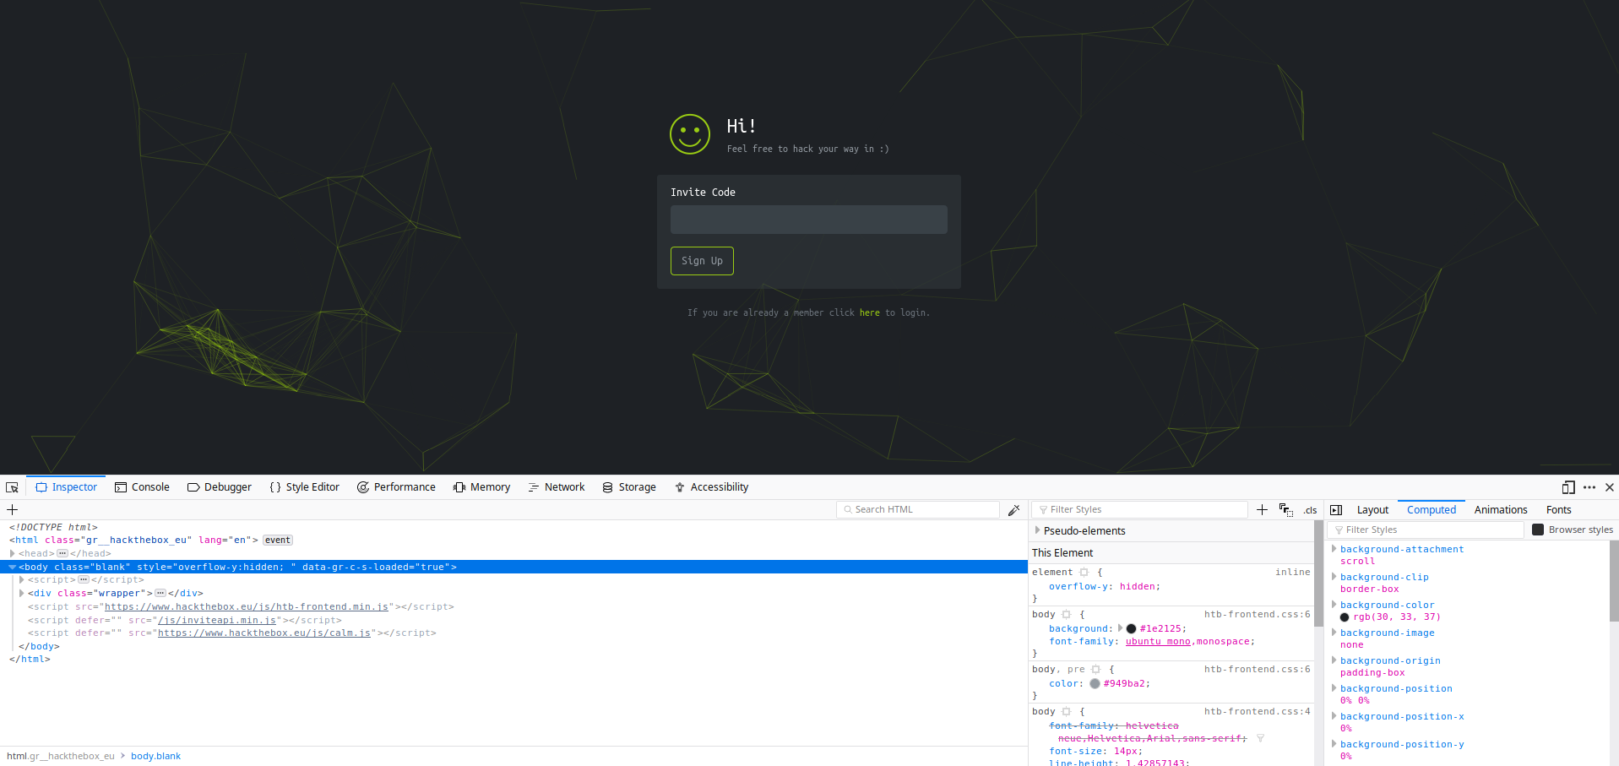
Task: Click body.blank in the breadcrumb
Action: [155, 757]
